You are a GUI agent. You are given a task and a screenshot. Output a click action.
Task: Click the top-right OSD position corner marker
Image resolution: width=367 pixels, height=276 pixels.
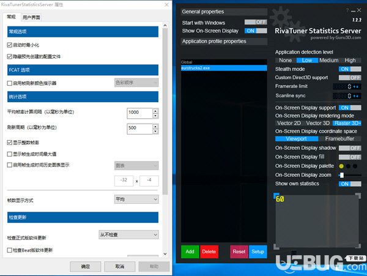[358, 195]
